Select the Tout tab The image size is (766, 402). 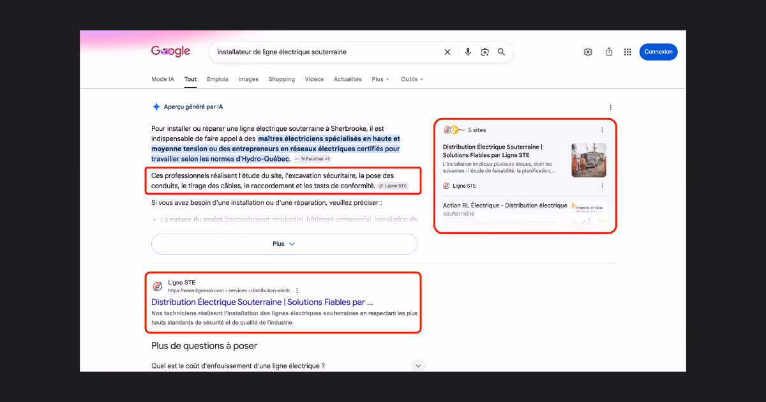click(190, 79)
